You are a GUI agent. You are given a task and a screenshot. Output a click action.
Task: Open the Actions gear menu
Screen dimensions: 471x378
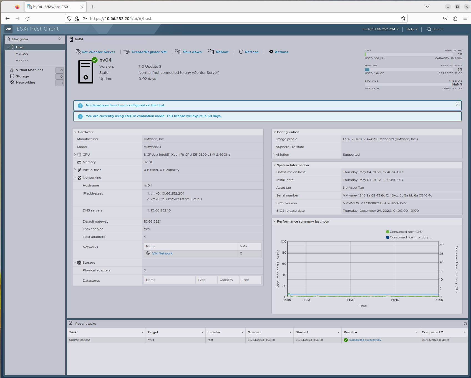point(271,52)
